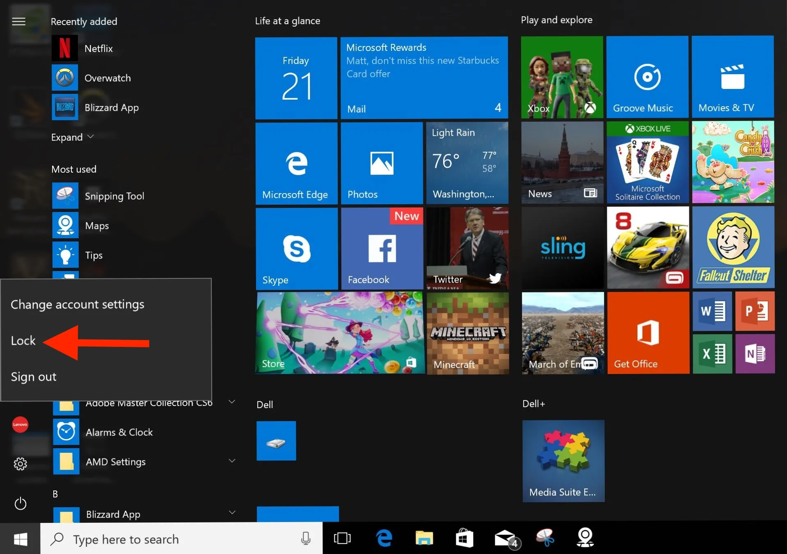The height and width of the screenshot is (554, 787).
Task: Launch the Excel tile
Action: (712, 353)
